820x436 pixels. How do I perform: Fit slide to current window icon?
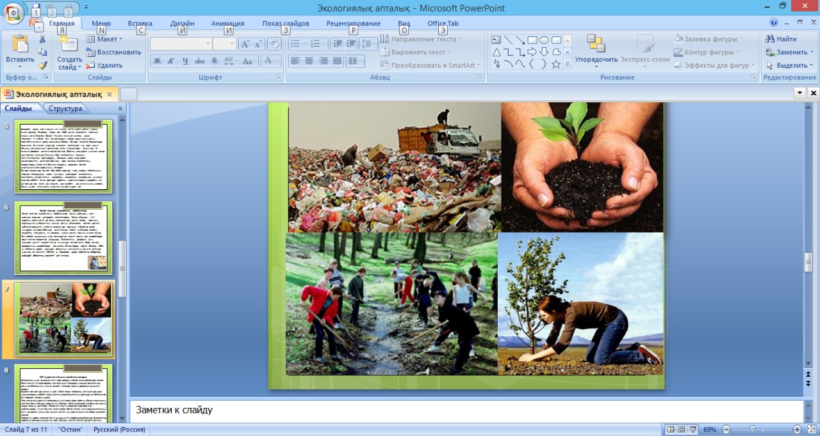point(811,430)
